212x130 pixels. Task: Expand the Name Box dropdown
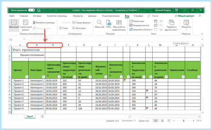24,39
